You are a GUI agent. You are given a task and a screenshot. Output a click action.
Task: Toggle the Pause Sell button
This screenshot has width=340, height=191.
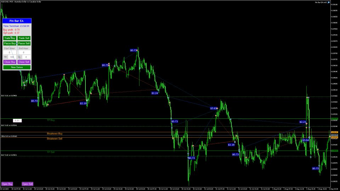[24, 43]
